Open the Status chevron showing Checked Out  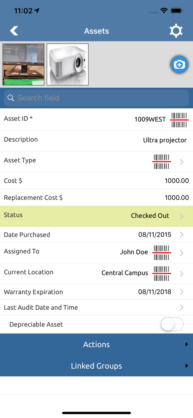[x=182, y=216]
